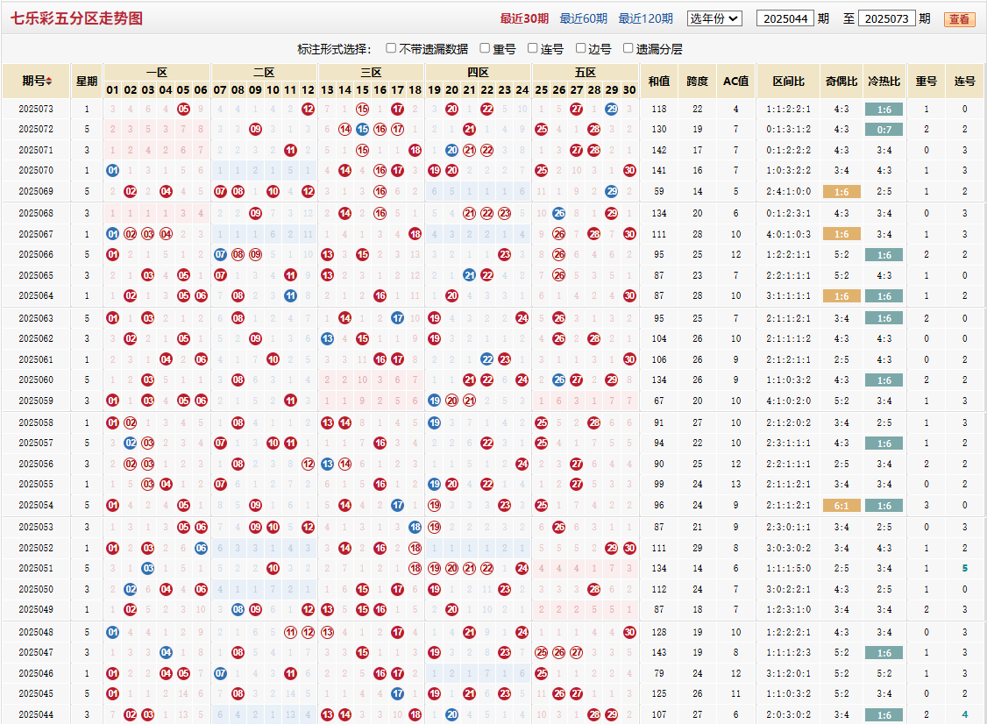The image size is (987, 724).
Task: Click the blue ball 13 in row 2025062
Action: 327,338
